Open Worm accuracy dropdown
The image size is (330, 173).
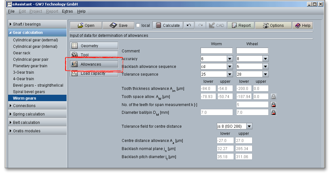tap(230, 59)
